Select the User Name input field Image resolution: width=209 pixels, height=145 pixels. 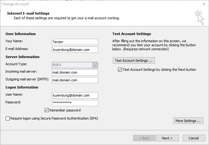pyautogui.click(x=75, y=95)
